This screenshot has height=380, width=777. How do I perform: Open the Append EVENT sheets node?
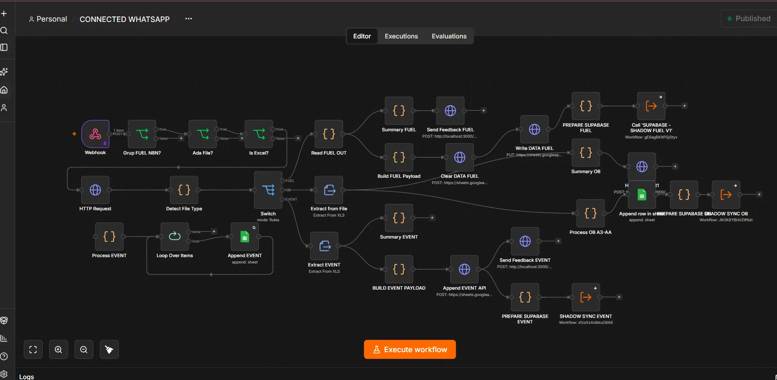pos(245,237)
